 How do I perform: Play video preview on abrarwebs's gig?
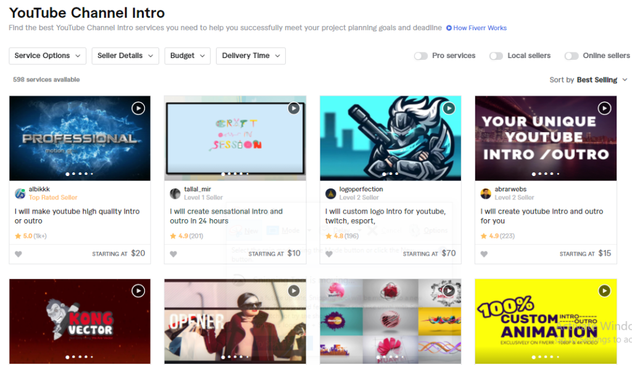point(604,108)
